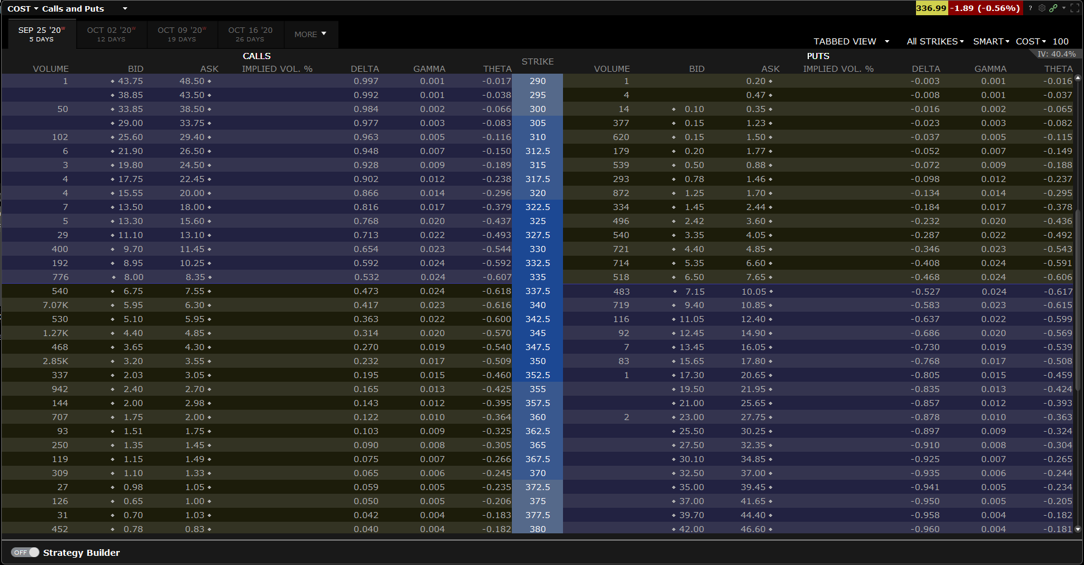Viewport: 1084px width, 565px height.
Task: Click call volume 1.27K at strike 345
Action: point(55,333)
